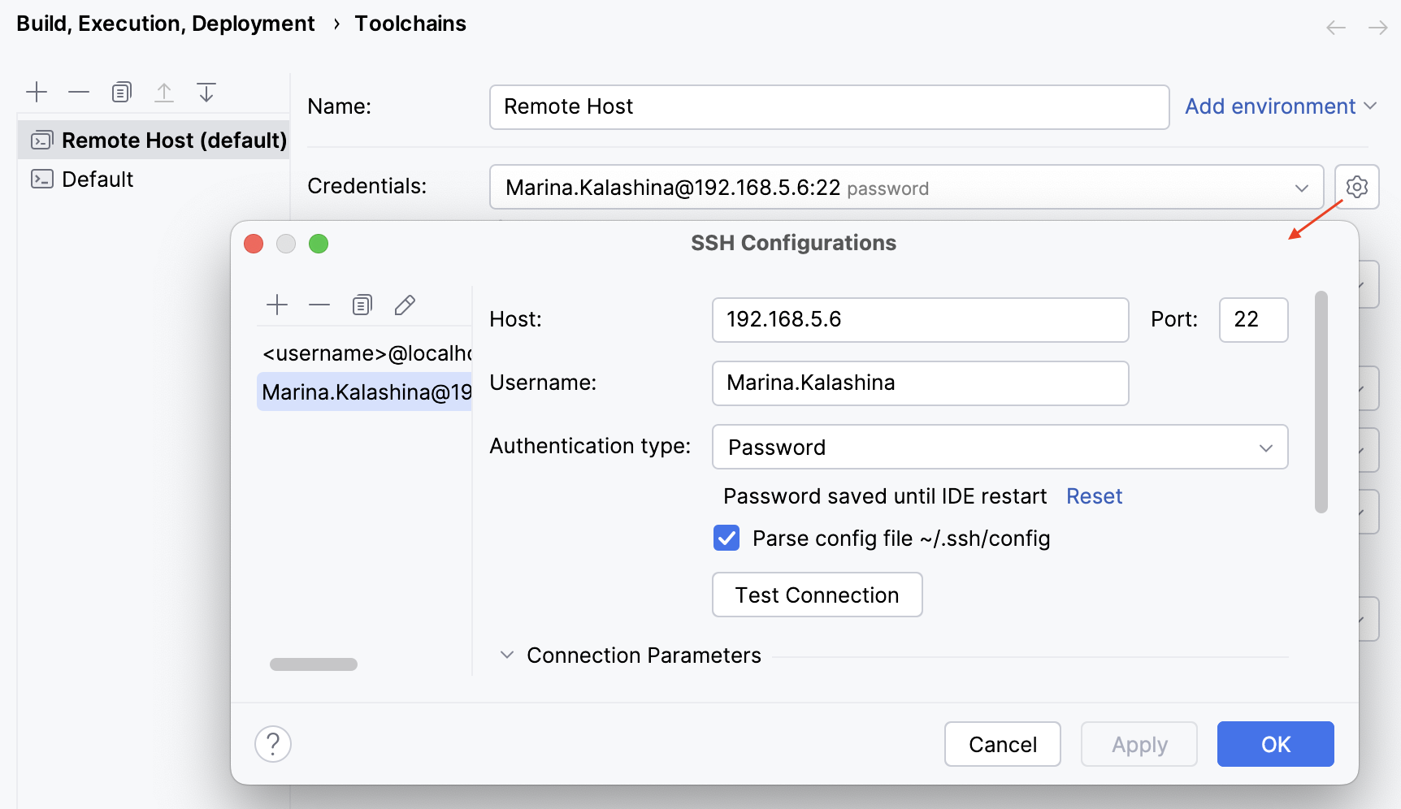The image size is (1401, 809).
Task: Go to Build, Execution, Deployment breadcrumb
Action: point(165,23)
